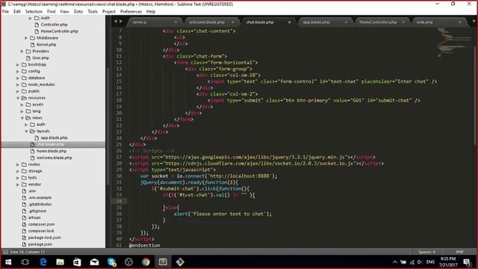Image resolution: width=478 pixels, height=269 pixels.
Task: Open the Selection menu
Action: (34, 12)
